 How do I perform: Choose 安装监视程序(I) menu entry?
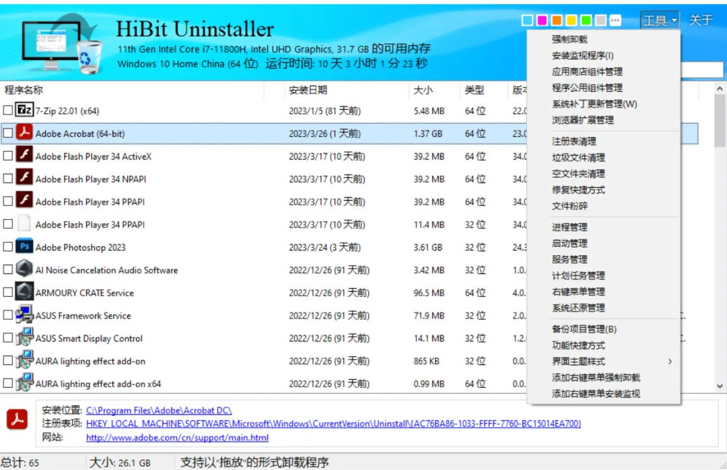click(604, 56)
